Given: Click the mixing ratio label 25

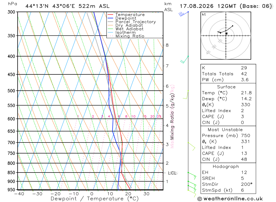Looking at the screenshot, I should tap(159, 117).
